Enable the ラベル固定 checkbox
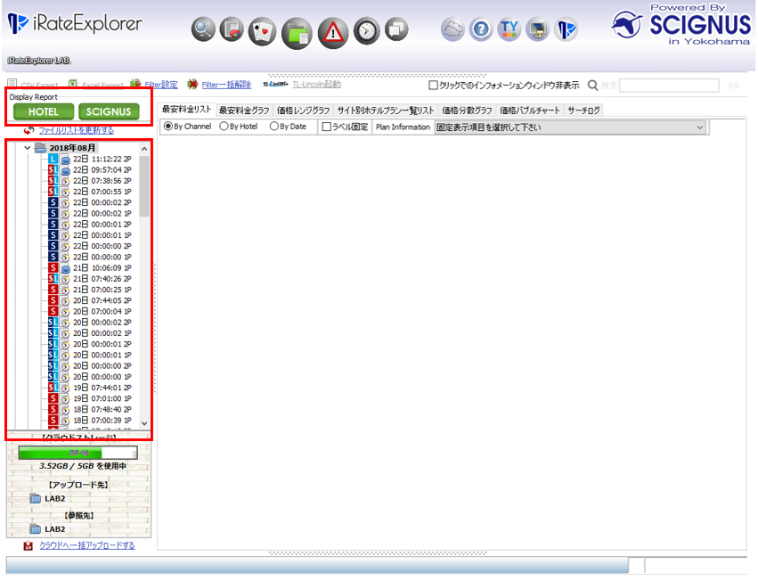The width and height of the screenshot is (758, 581). (x=327, y=127)
